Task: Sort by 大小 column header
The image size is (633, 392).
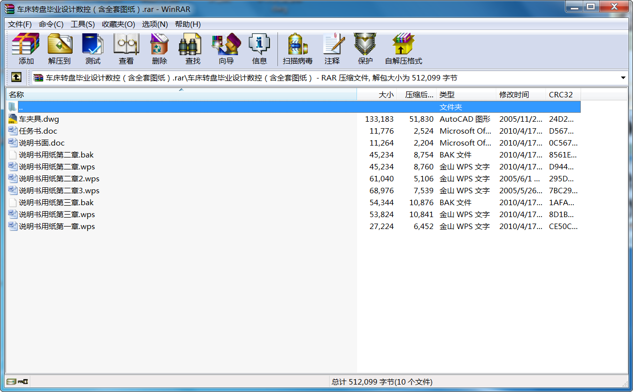Action: 377,94
